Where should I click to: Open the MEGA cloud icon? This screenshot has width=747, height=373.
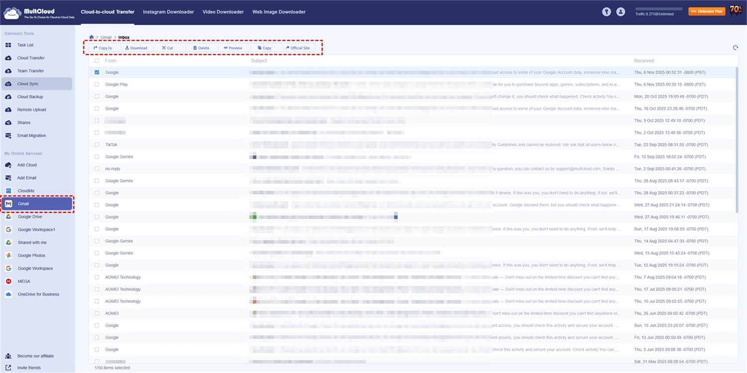(x=8, y=281)
